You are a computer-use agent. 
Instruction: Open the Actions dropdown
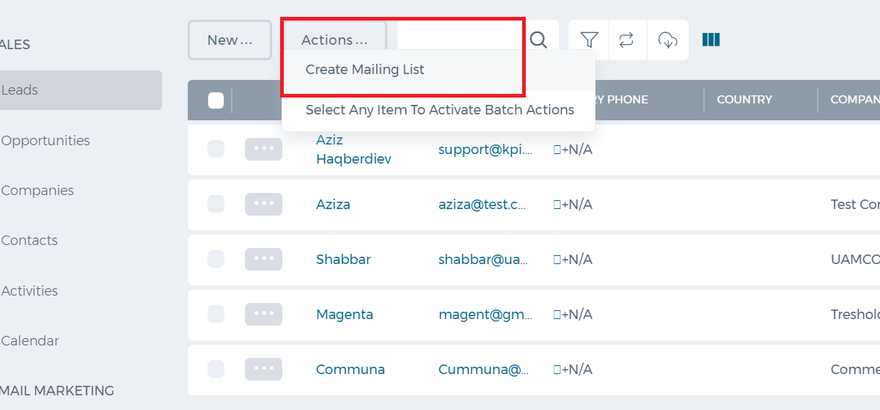334,40
